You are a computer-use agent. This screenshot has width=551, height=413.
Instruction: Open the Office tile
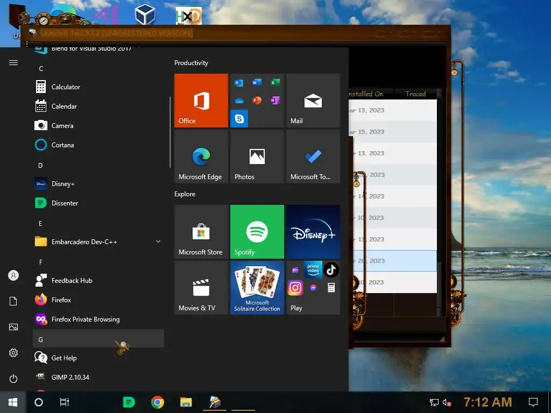click(201, 101)
